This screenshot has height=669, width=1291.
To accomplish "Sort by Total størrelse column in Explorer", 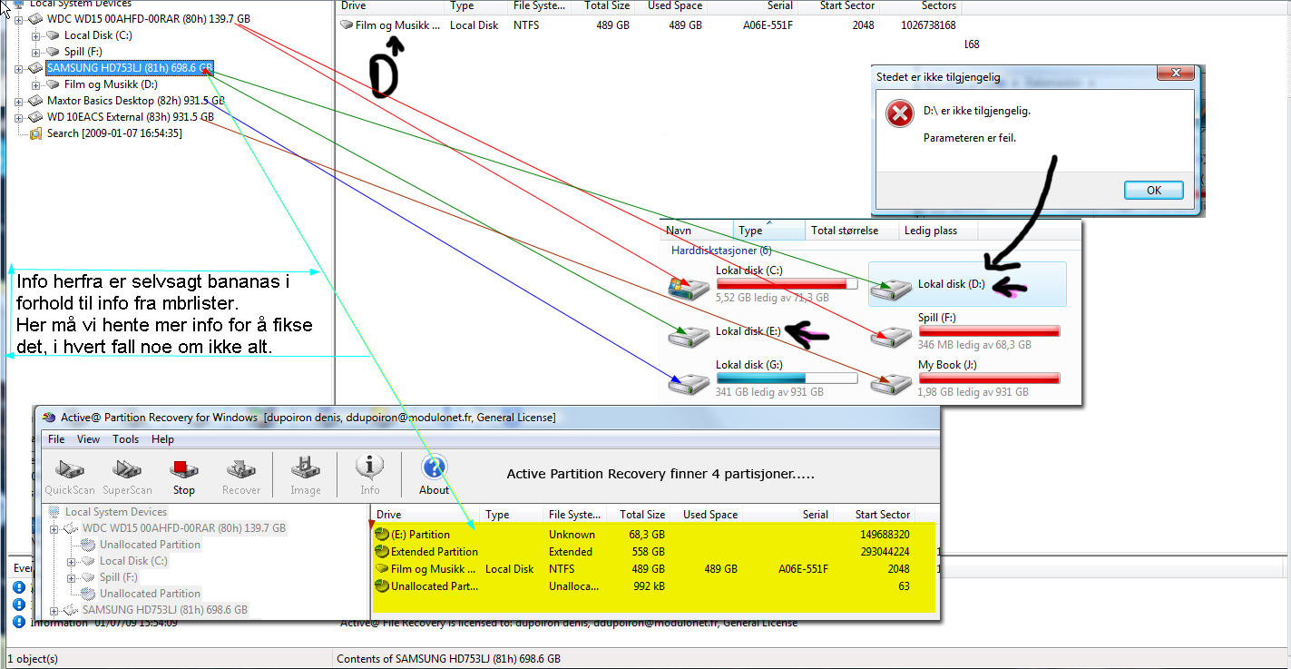I will click(x=850, y=231).
